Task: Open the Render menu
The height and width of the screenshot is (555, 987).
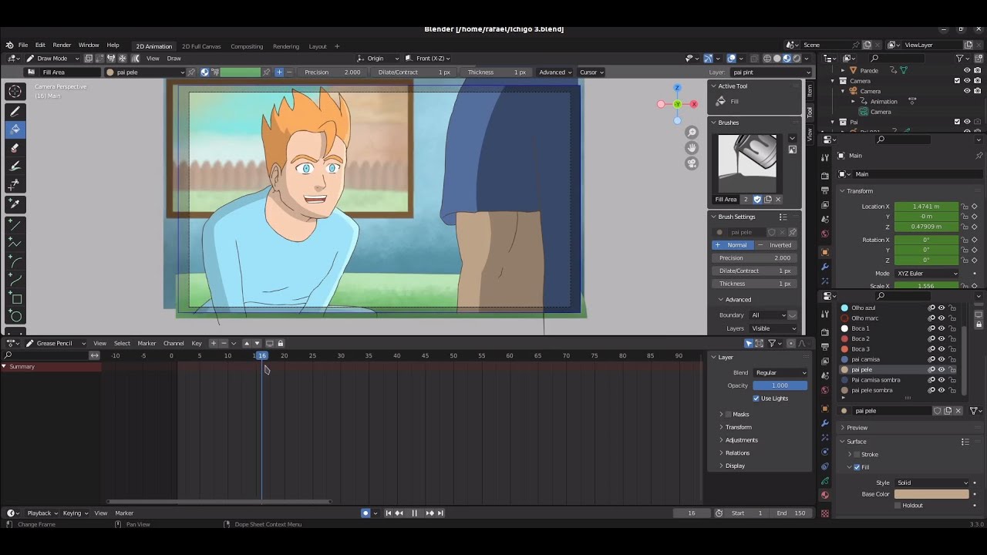Action: pos(62,45)
